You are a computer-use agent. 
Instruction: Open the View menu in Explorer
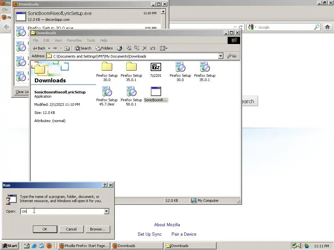coord(58,40)
